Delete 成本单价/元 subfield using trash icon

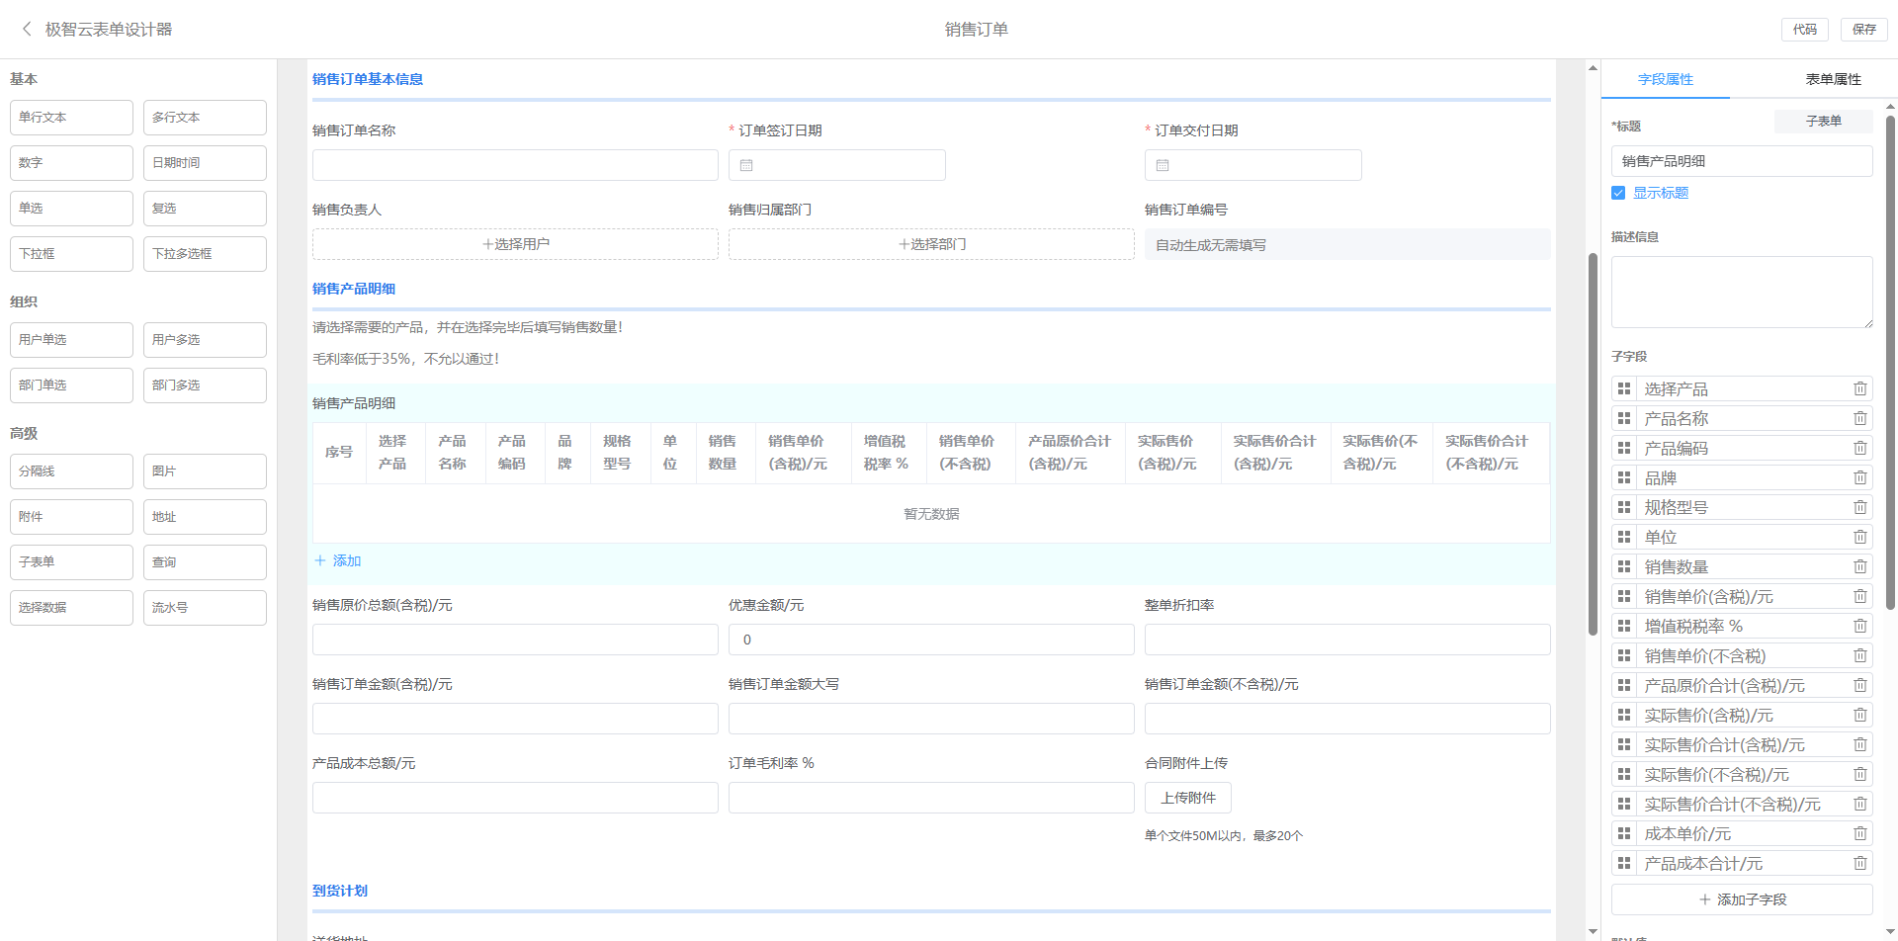pos(1859,834)
